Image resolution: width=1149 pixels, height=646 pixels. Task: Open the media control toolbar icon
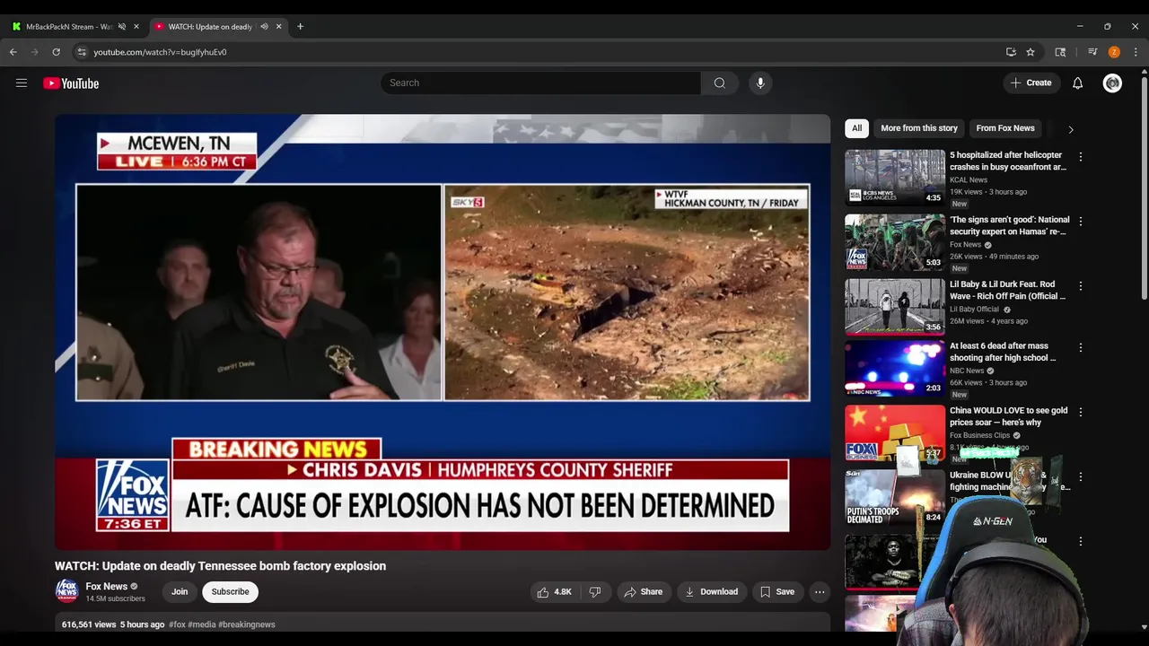(x=1092, y=52)
